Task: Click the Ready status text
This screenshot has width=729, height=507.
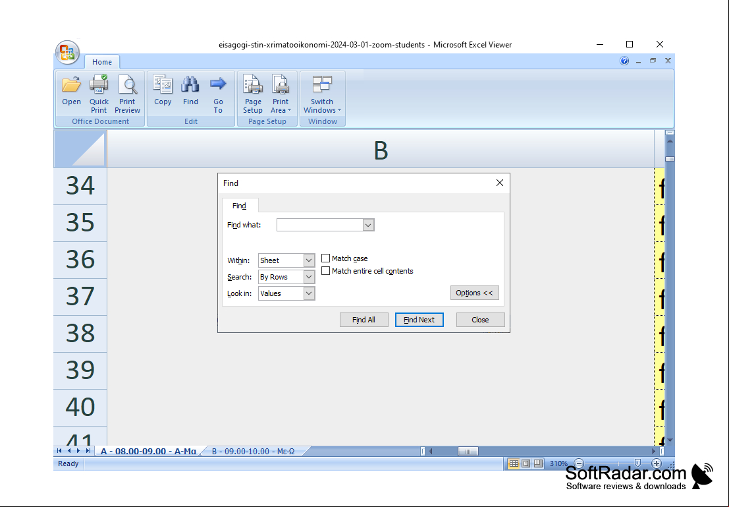Action: click(x=68, y=463)
